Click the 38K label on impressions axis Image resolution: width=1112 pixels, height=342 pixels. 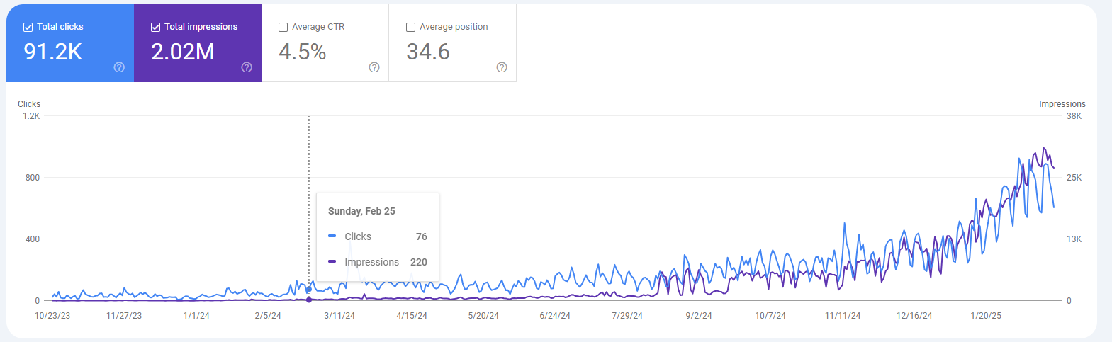click(x=1074, y=116)
